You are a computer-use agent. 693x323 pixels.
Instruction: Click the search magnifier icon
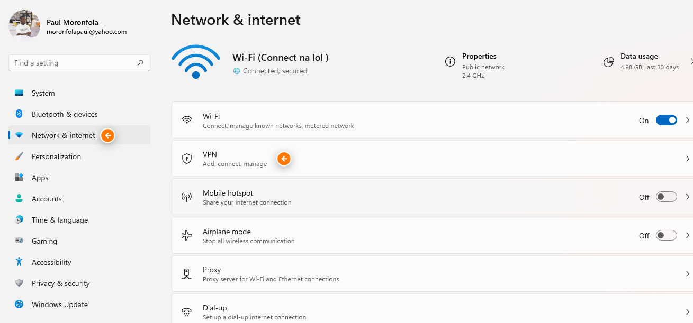click(140, 63)
